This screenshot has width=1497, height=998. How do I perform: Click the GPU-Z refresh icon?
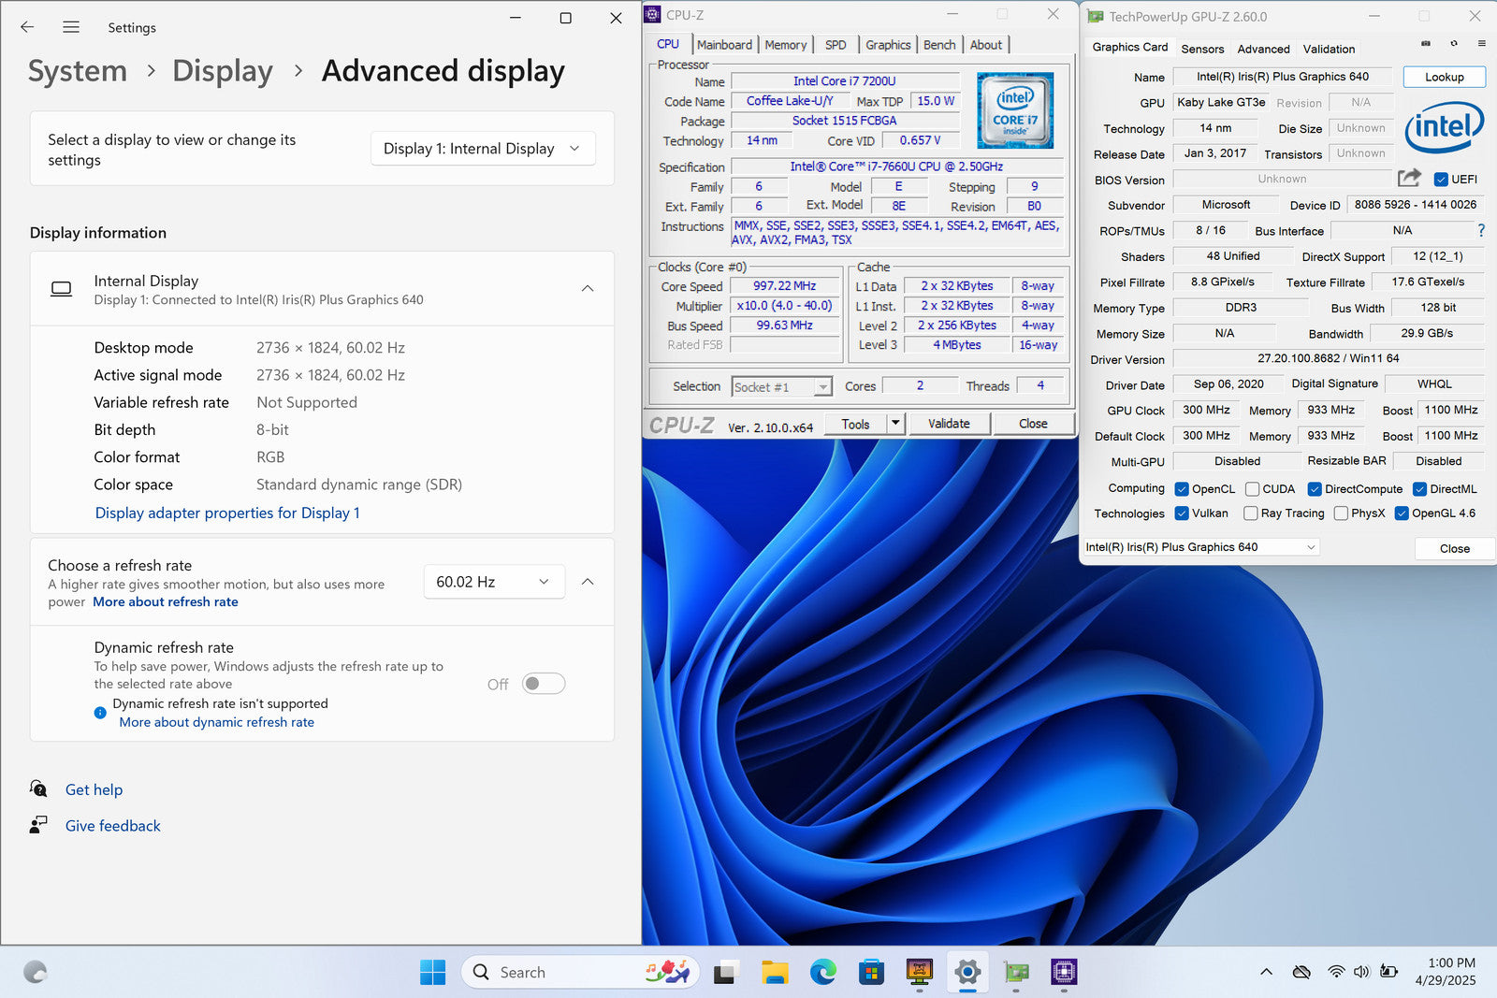pos(1454,43)
